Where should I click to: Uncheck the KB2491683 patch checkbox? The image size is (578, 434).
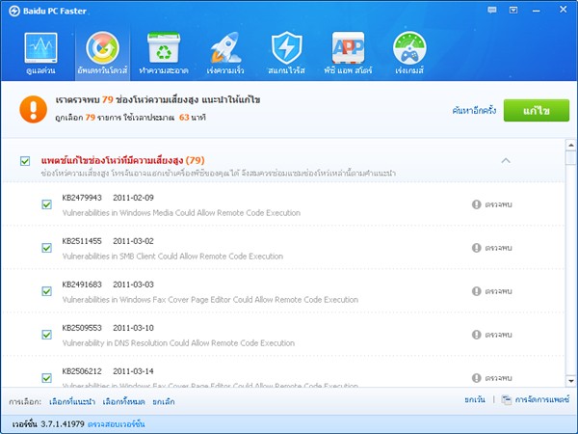pyautogui.click(x=46, y=291)
